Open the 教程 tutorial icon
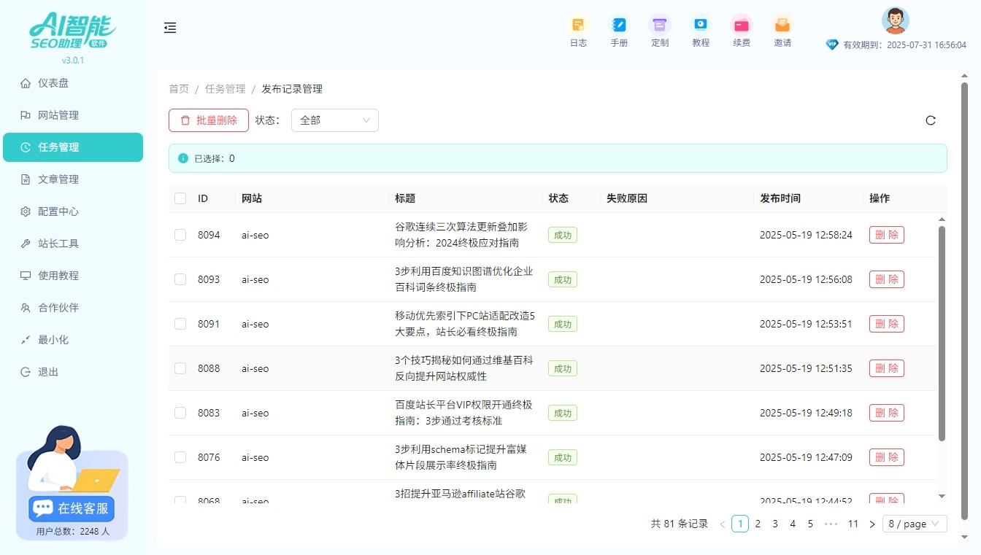This screenshot has width=981, height=555. click(x=701, y=26)
